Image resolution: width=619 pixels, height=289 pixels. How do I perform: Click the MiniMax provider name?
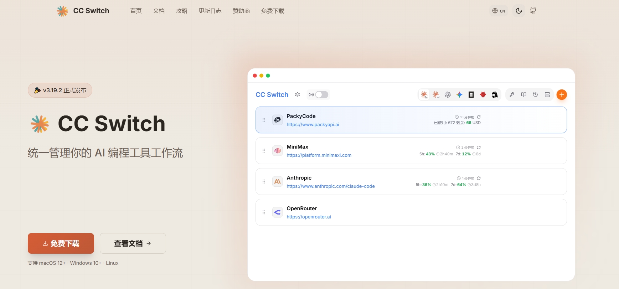pyautogui.click(x=297, y=147)
